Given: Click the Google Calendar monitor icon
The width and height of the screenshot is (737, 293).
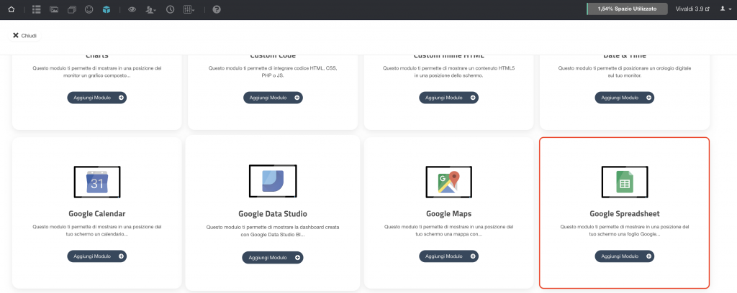Looking at the screenshot, I should (x=97, y=182).
